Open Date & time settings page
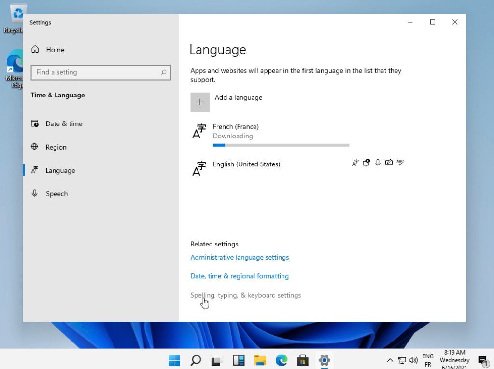 pos(64,124)
